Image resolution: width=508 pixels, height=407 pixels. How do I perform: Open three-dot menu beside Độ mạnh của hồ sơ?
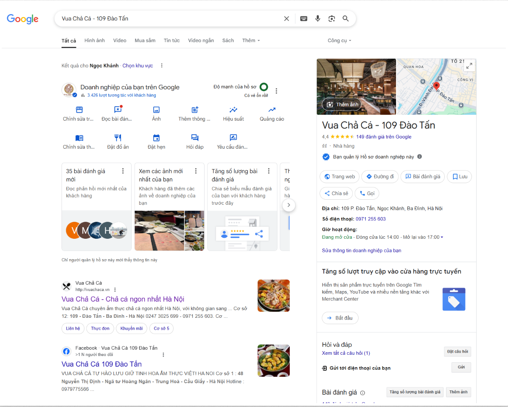(x=276, y=91)
